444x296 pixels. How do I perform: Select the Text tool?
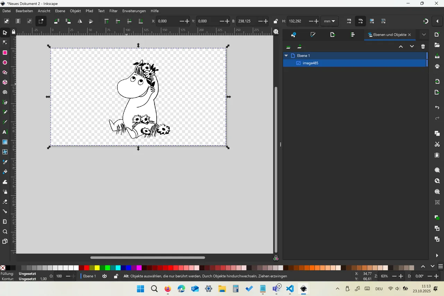coord(5,132)
